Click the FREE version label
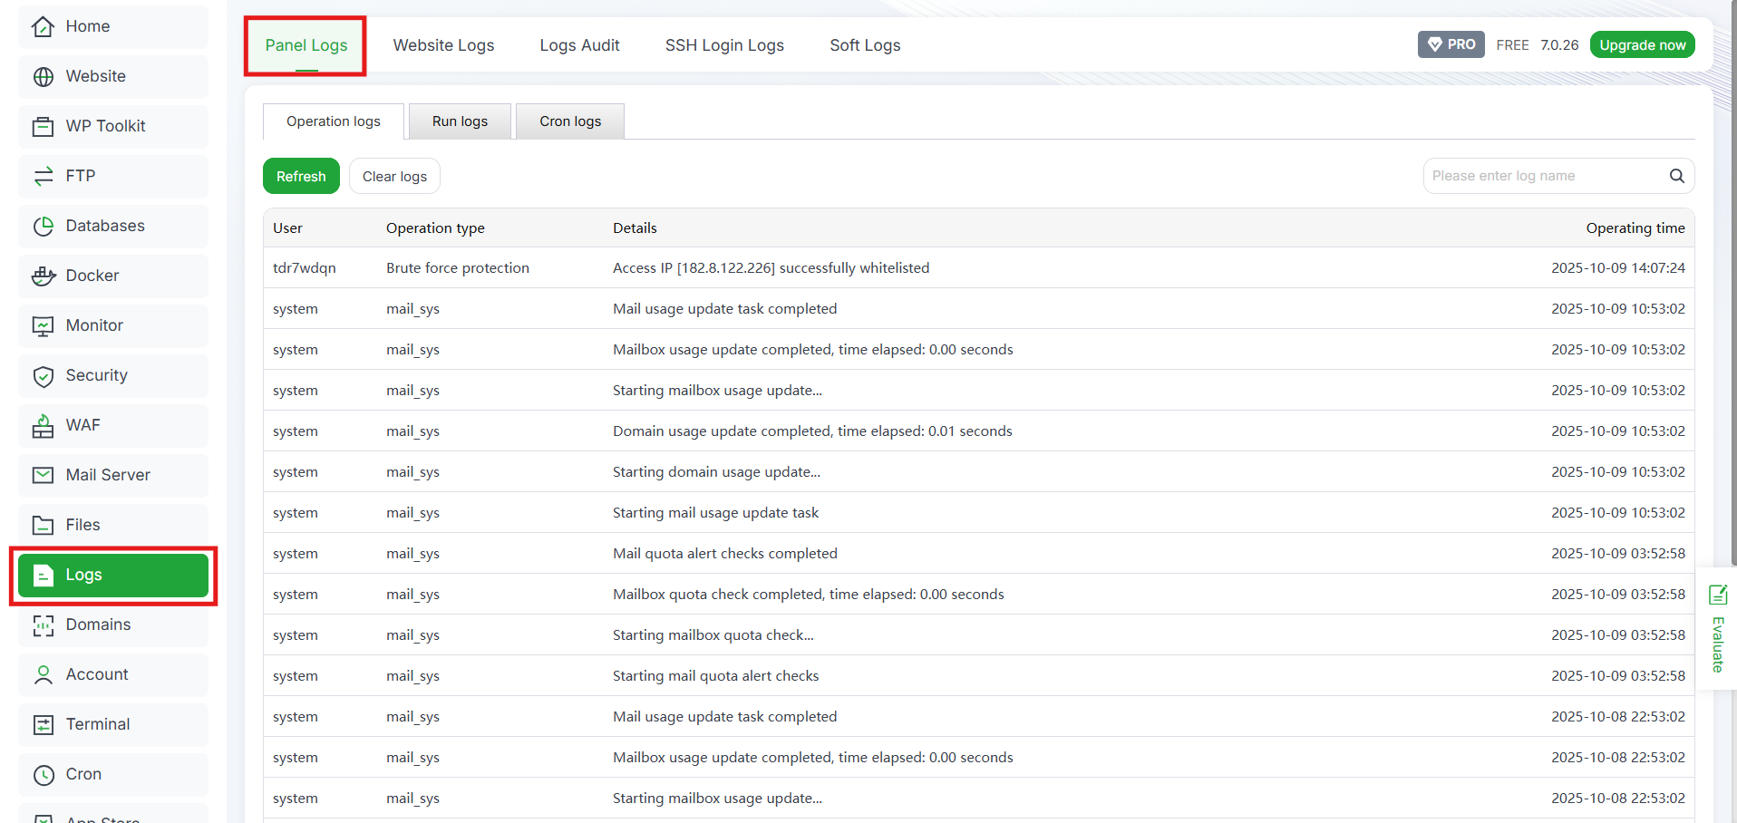 click(x=1512, y=45)
